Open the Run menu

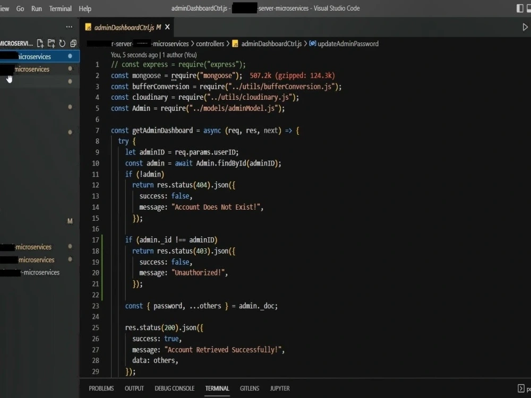tap(36, 8)
